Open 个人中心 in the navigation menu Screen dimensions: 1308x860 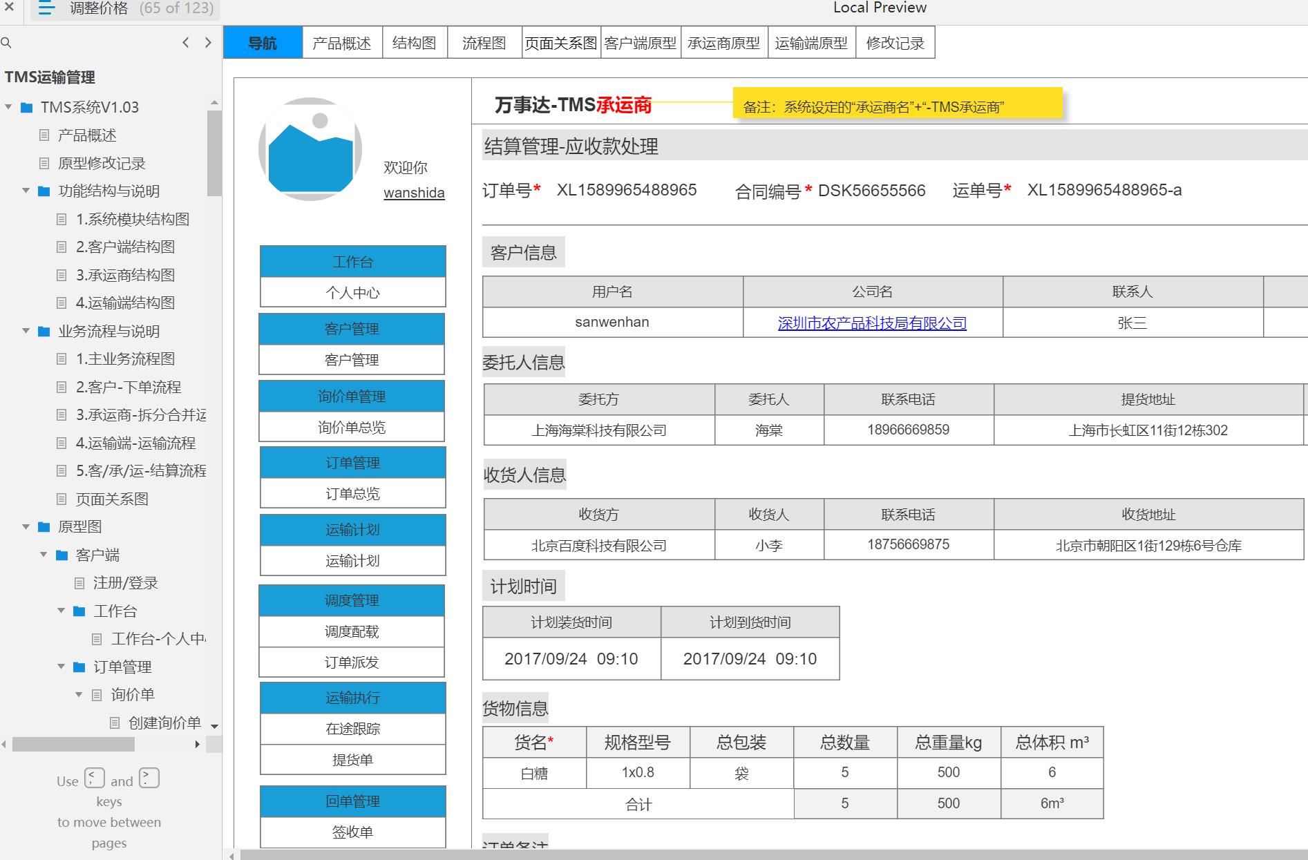(352, 293)
